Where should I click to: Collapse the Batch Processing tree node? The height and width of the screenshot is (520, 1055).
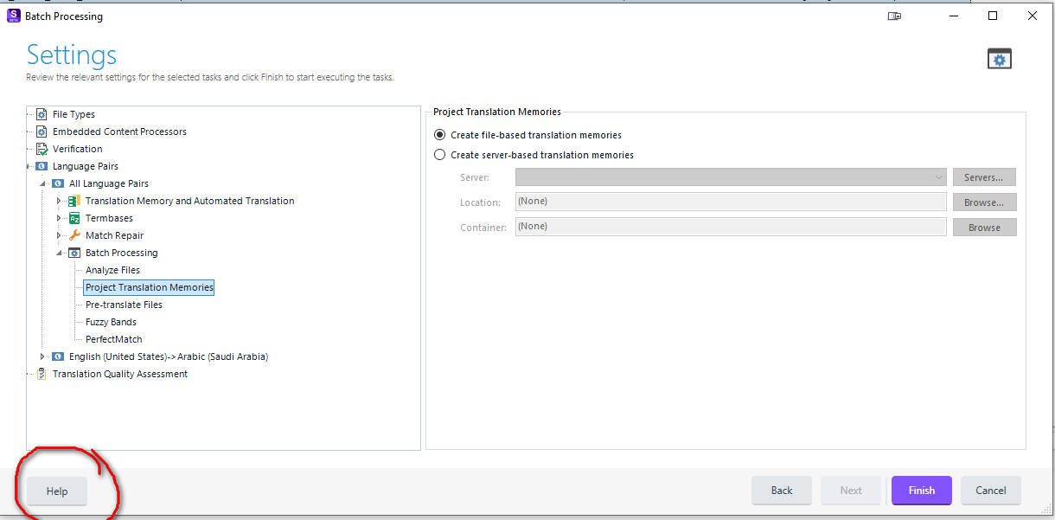(x=58, y=252)
